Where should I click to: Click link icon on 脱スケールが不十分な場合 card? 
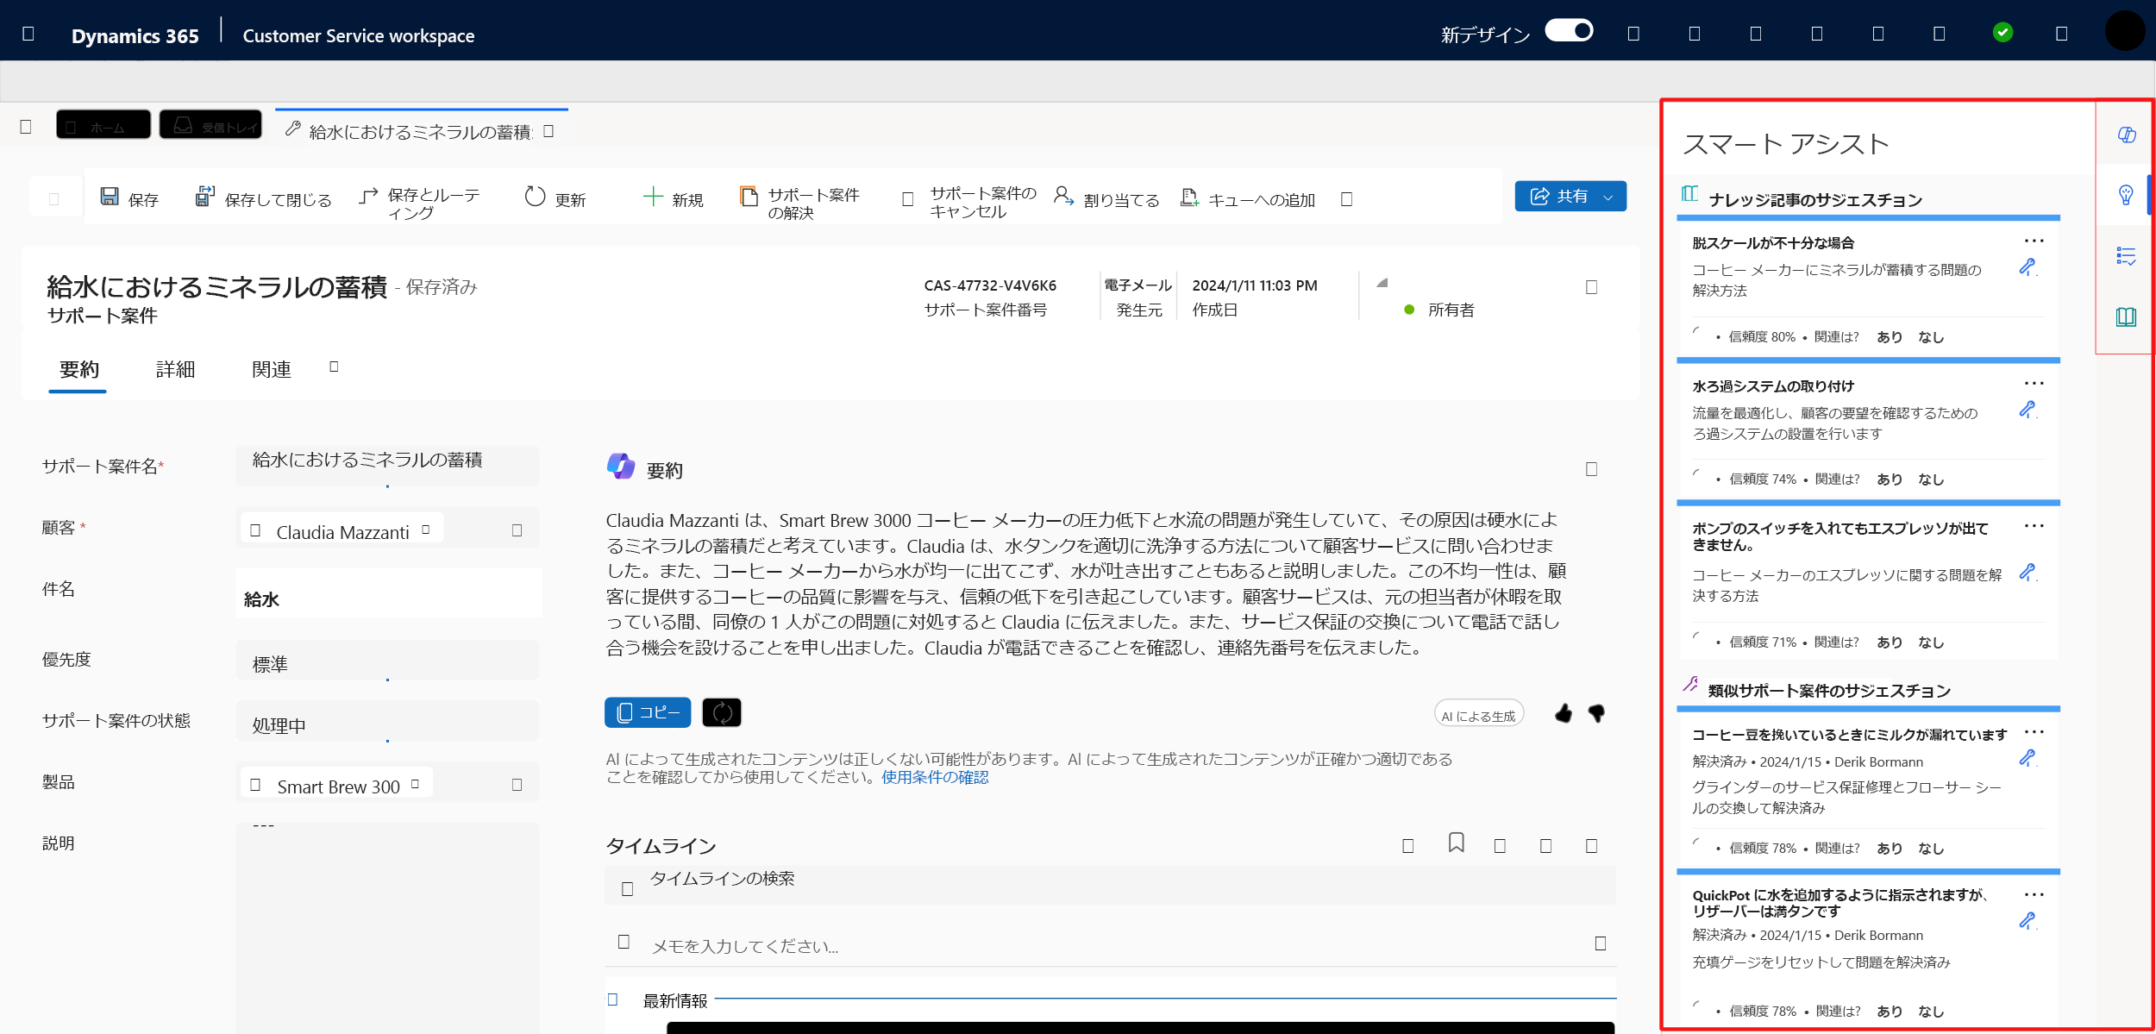[x=2028, y=267]
